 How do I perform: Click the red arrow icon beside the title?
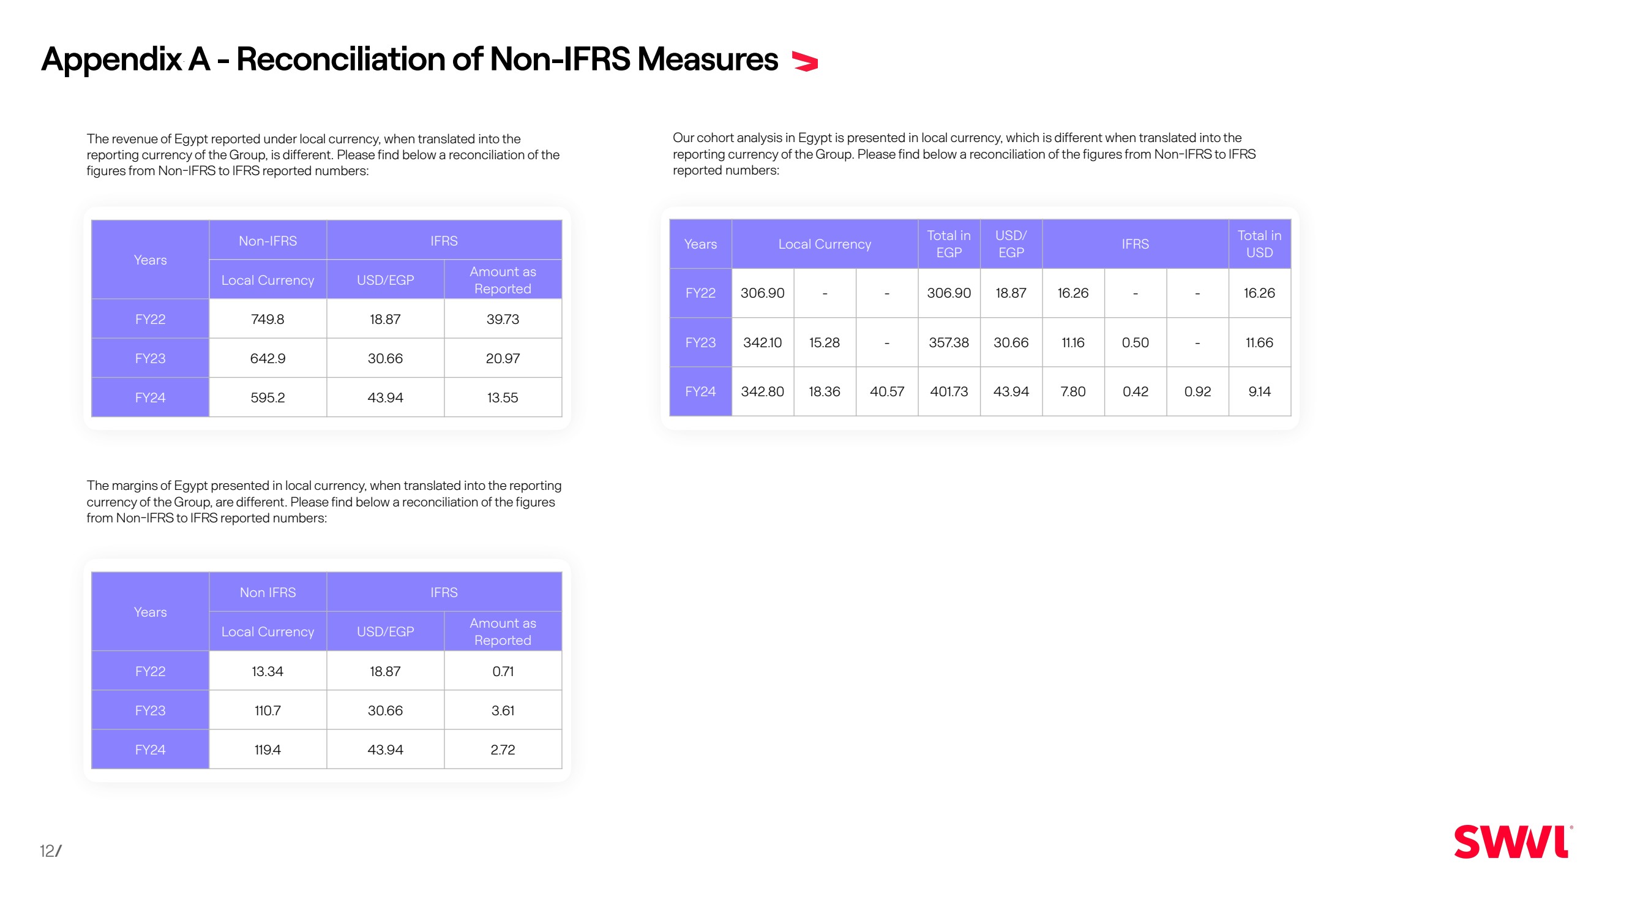tap(804, 61)
